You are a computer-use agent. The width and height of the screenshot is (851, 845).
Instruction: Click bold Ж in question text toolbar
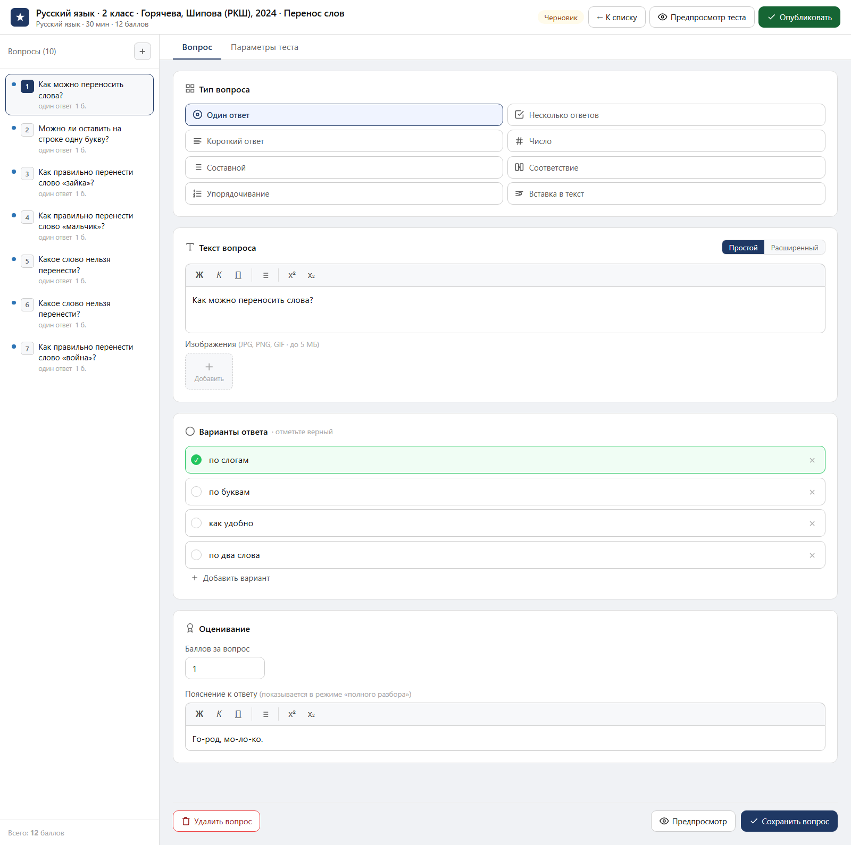199,275
